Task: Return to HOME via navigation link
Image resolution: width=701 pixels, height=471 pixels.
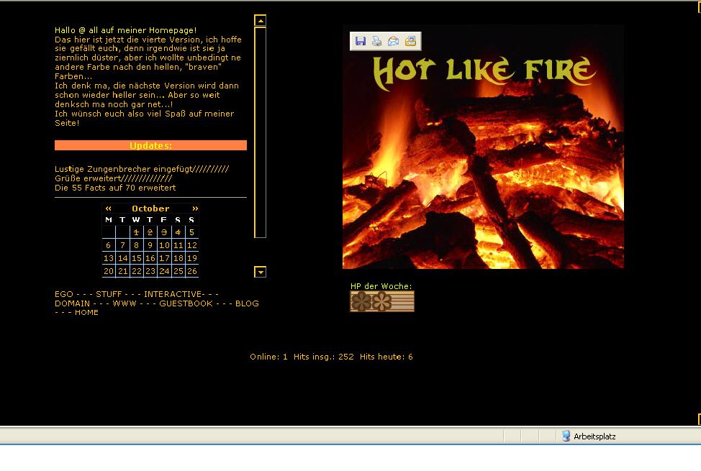Action: 86,313
